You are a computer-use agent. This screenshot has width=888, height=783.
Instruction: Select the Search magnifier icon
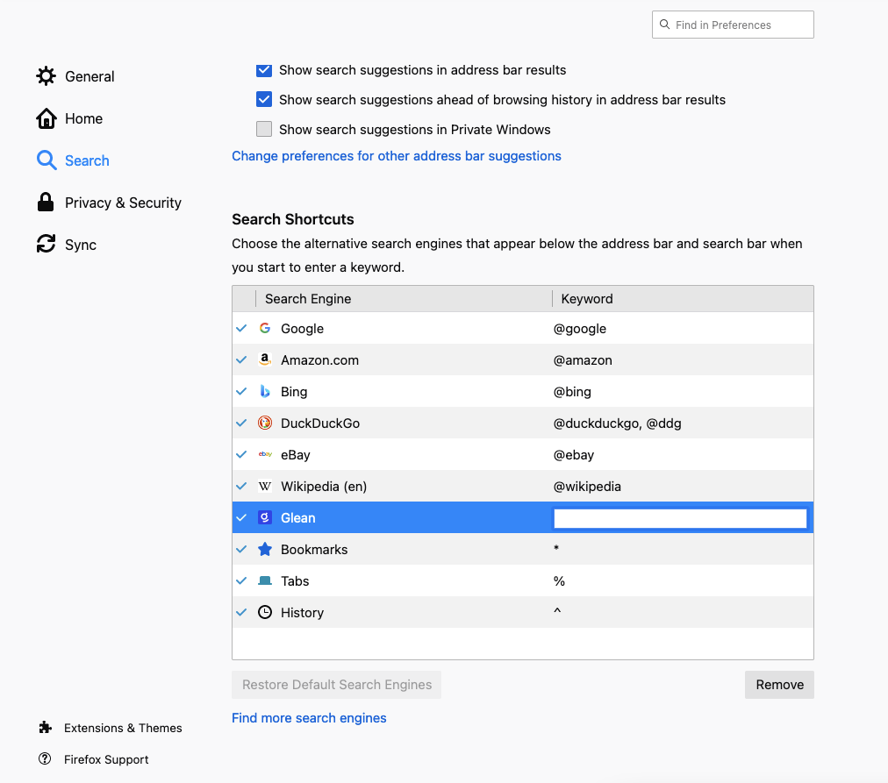(x=46, y=160)
